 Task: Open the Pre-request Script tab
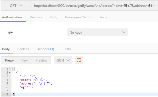(x=78, y=17)
